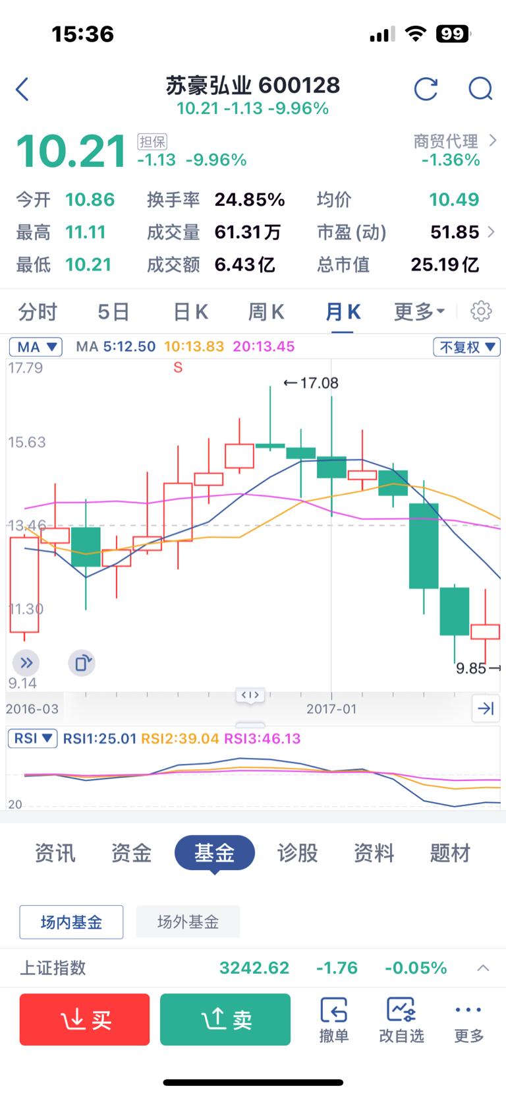Switch to the 日K tab

click(190, 311)
